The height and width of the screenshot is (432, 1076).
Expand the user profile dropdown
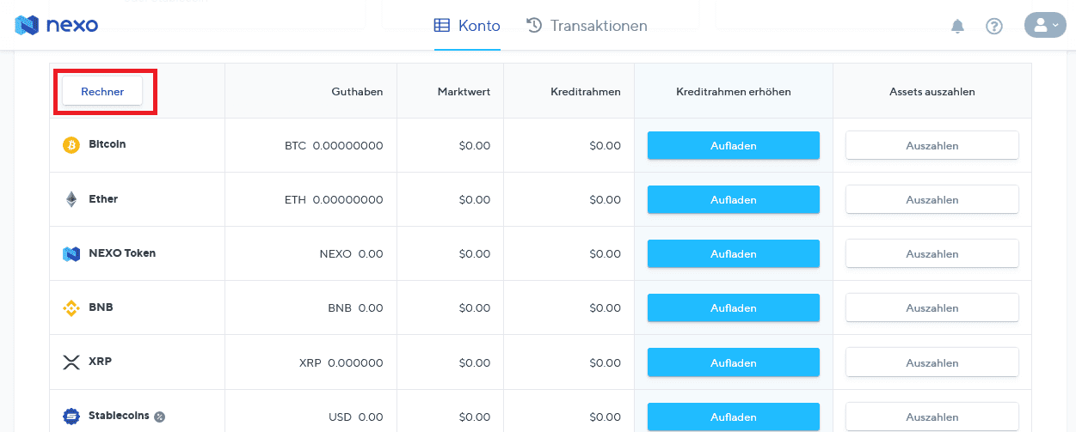[x=1045, y=25]
